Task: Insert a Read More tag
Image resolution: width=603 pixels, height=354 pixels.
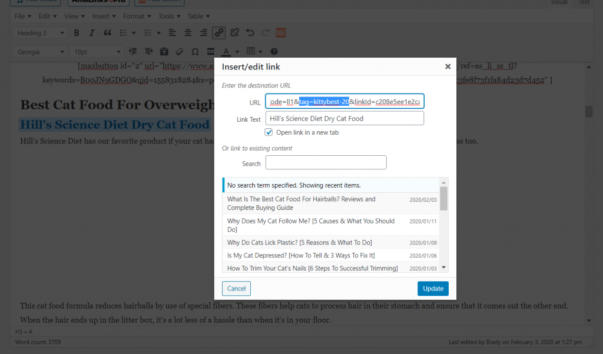Action: [210, 51]
